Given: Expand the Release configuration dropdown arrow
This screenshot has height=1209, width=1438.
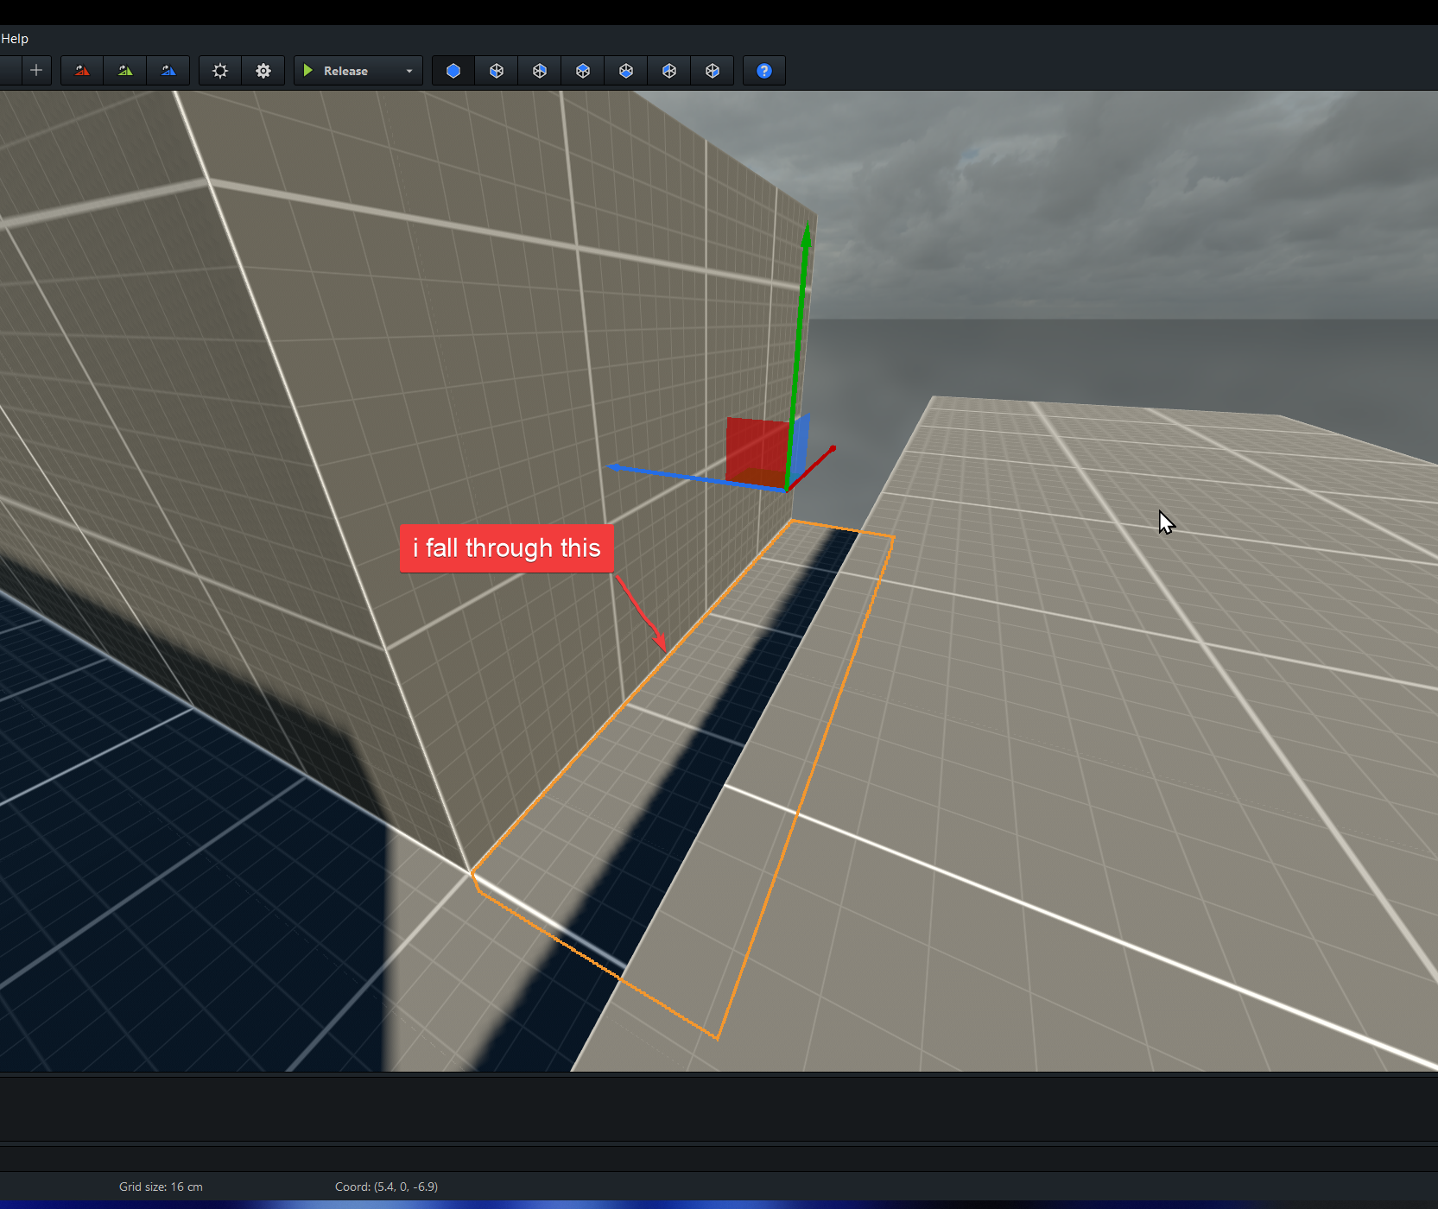Looking at the screenshot, I should 409,71.
